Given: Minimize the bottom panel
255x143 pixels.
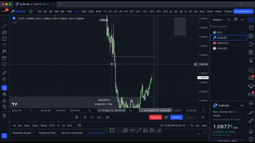Looking at the screenshot, I should 198,134.
